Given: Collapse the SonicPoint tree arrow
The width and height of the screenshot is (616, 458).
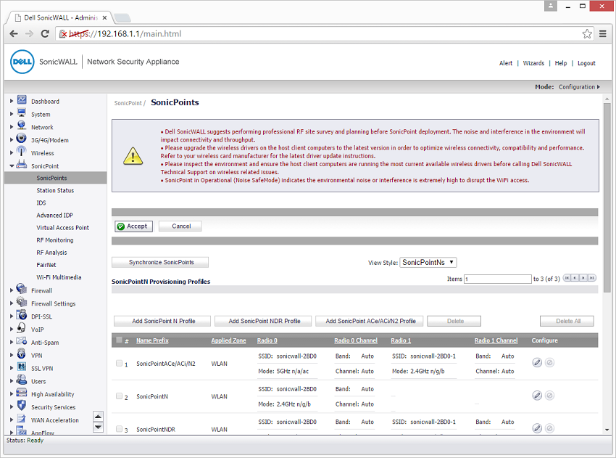Looking at the screenshot, I should click(x=12, y=166).
